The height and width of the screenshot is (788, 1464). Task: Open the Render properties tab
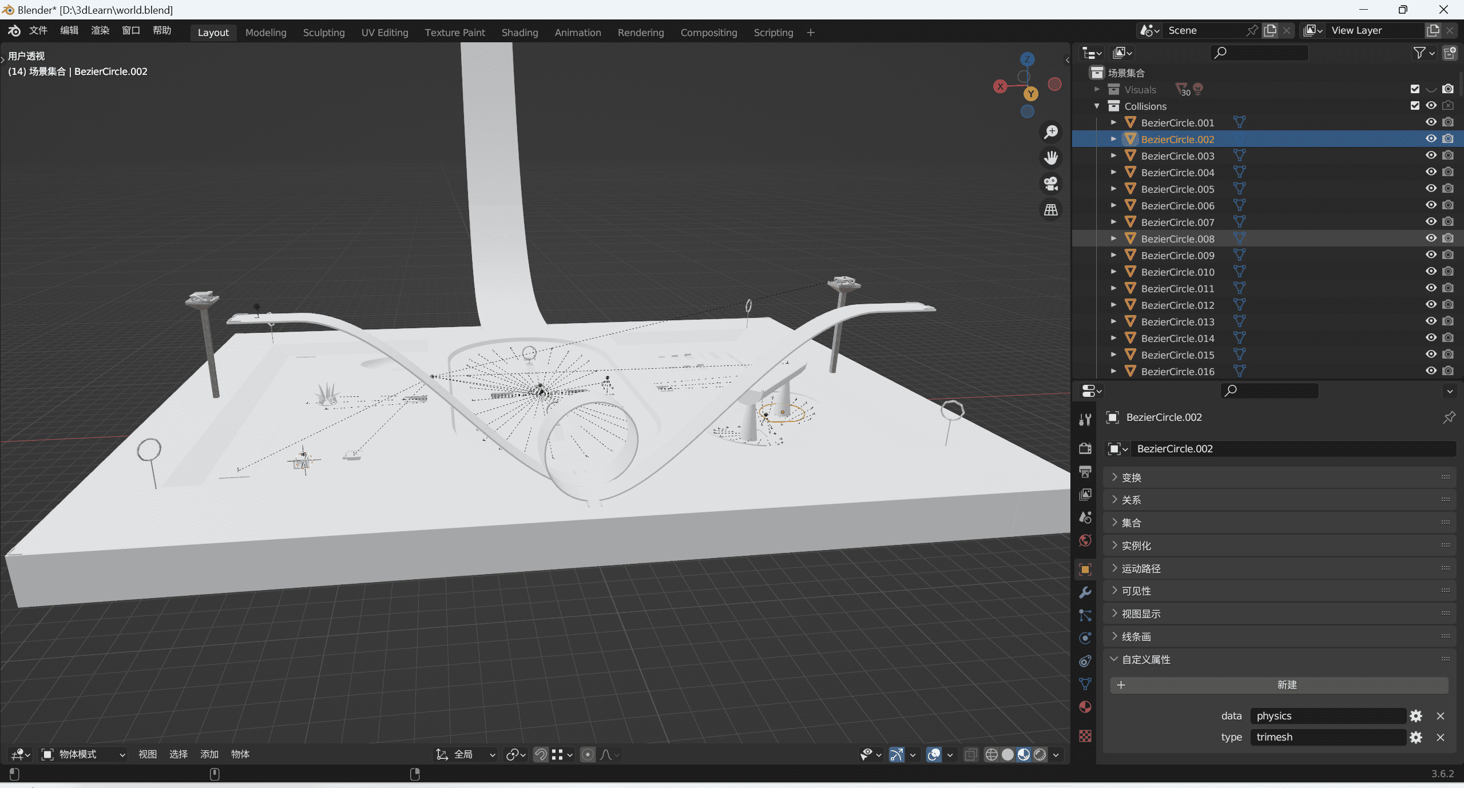1085,448
